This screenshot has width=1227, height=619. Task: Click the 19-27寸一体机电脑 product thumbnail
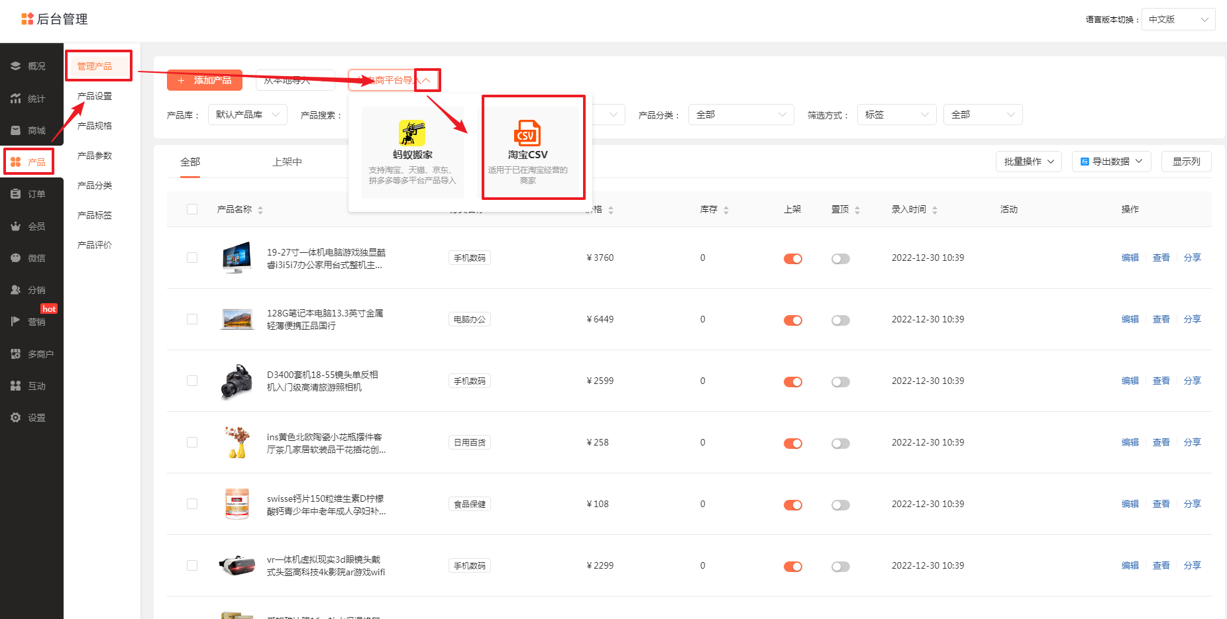pos(237,258)
